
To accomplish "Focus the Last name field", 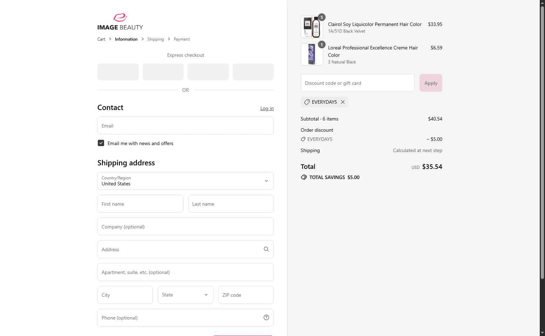I will (231, 204).
